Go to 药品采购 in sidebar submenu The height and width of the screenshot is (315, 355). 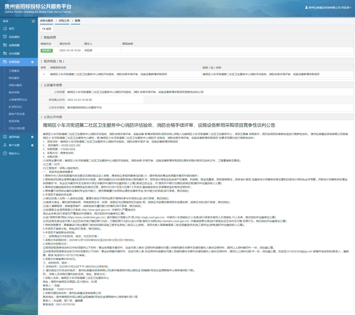click(x=14, y=121)
